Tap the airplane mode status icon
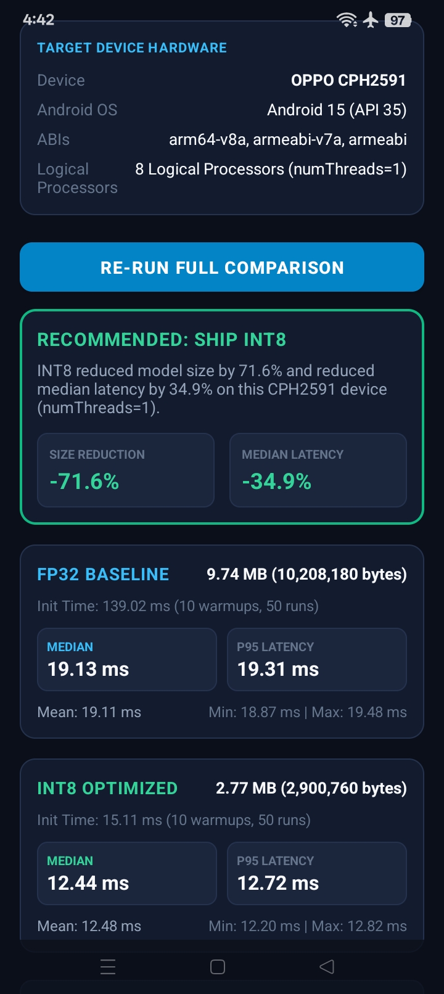The height and width of the screenshot is (994, 444). pos(371,20)
